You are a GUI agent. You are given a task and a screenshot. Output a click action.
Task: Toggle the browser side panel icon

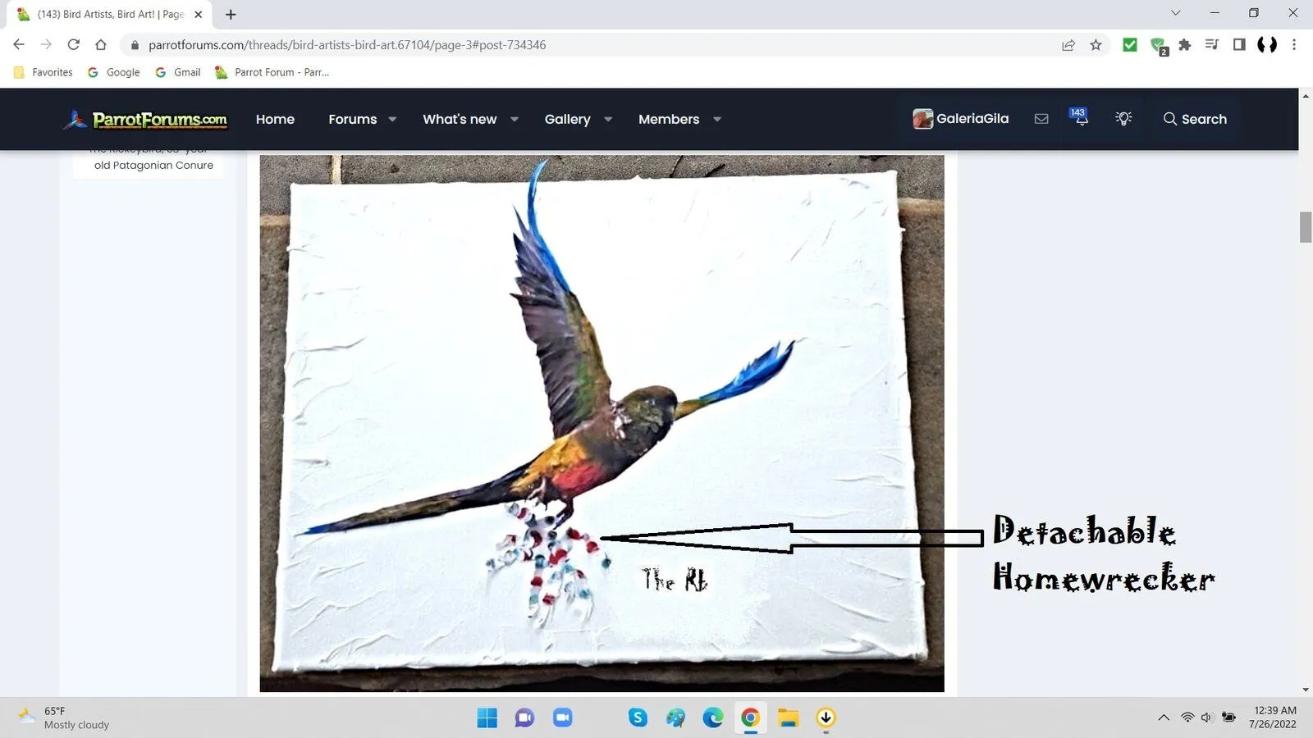click(1239, 45)
